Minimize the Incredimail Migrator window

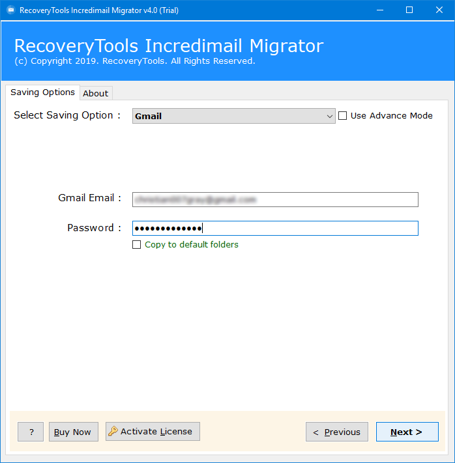(x=380, y=10)
